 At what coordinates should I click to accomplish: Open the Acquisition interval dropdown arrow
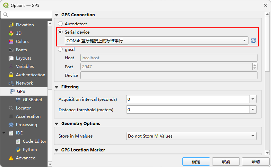[x=253, y=99]
